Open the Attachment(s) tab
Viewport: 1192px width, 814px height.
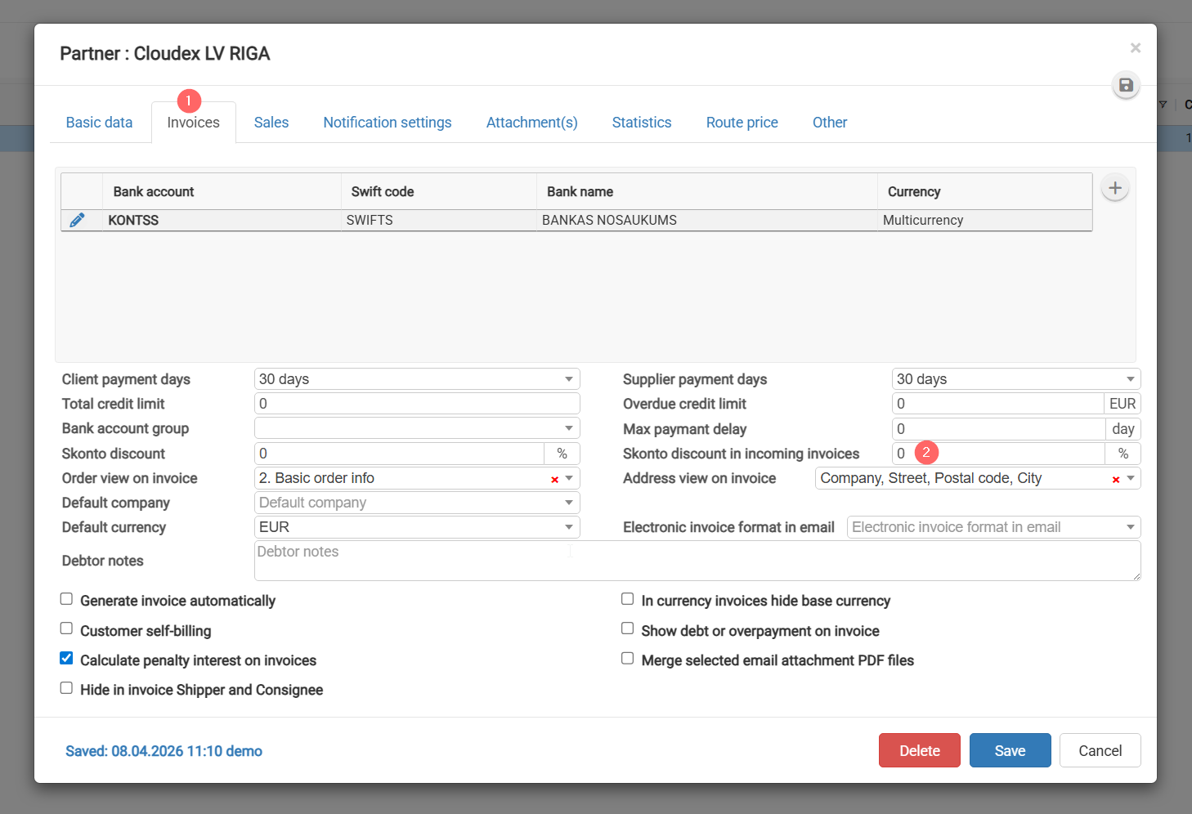point(532,123)
